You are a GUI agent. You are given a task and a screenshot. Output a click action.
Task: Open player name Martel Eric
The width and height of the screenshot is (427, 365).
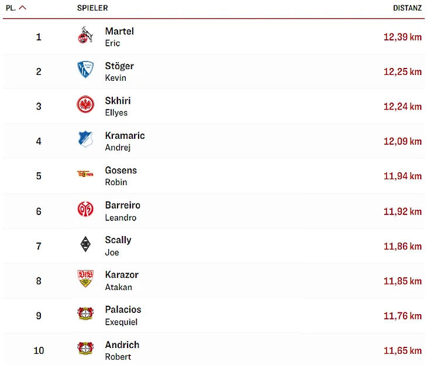coord(119,36)
